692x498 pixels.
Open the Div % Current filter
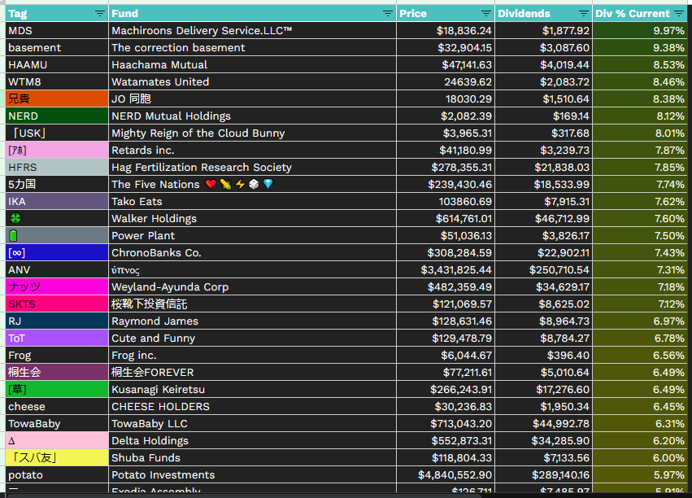click(x=679, y=14)
